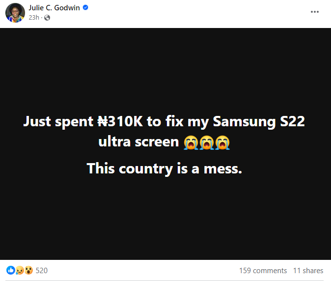This screenshot has height=281, width=331.
Task: Open the 159 comments link
Action: coord(263,271)
